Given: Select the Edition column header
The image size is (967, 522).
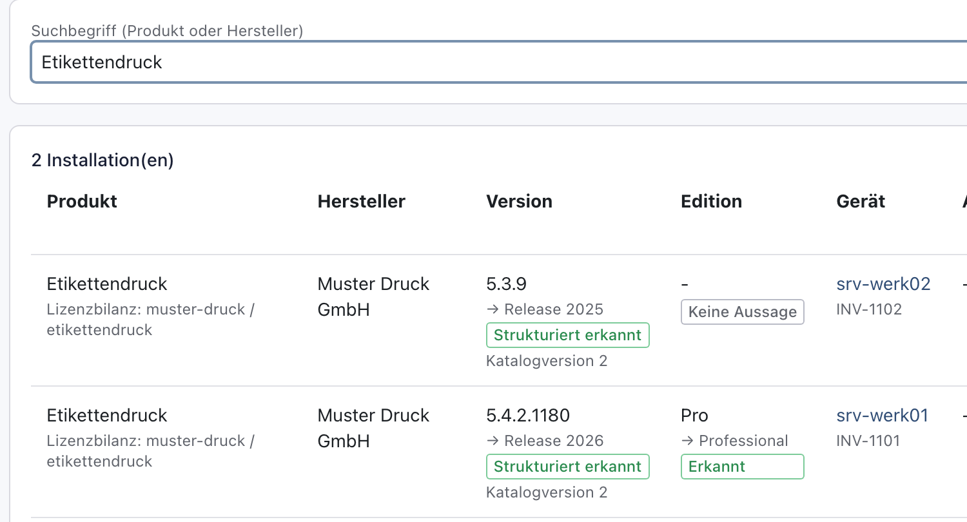Looking at the screenshot, I should (x=711, y=201).
